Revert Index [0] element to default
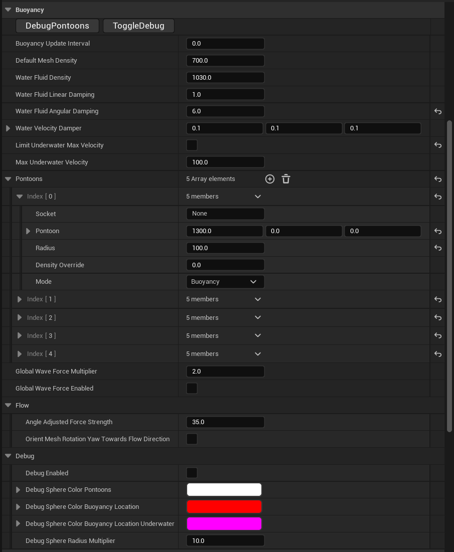Screen dimensions: 454x552 437,196
